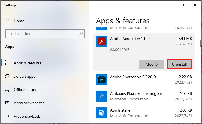This screenshot has height=124, width=202.
Task: Focus the Find a setting field
Action: point(45,34)
